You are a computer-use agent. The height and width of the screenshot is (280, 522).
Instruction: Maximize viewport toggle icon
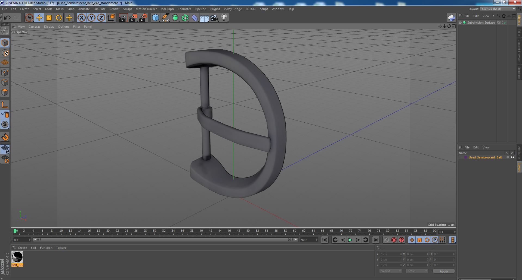[x=454, y=26]
